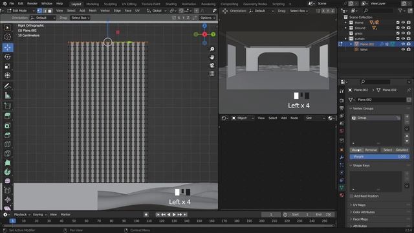Select the Annotate tool
Screen dimensions: 414x233
point(8,86)
